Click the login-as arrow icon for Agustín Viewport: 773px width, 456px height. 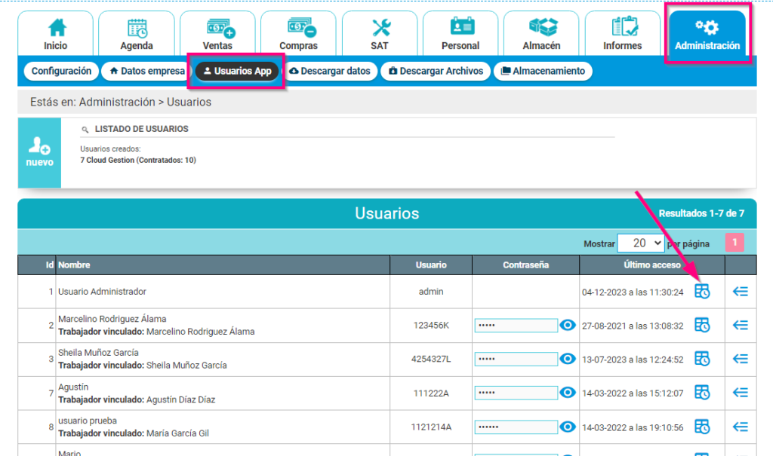tap(740, 392)
